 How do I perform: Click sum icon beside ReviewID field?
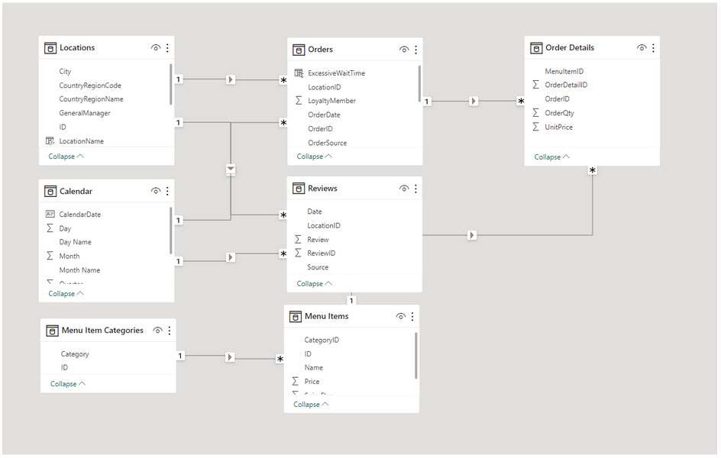tap(299, 253)
